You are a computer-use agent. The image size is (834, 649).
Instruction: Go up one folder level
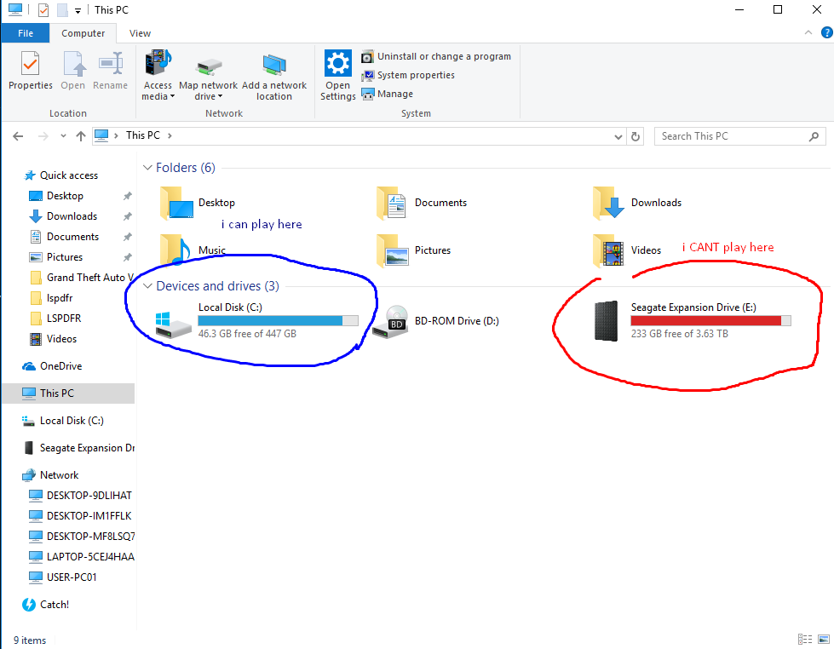point(81,136)
